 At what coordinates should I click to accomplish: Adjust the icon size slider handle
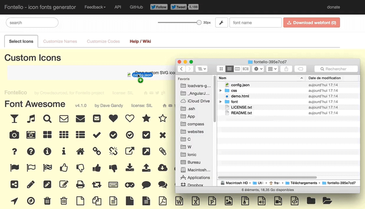199,23
